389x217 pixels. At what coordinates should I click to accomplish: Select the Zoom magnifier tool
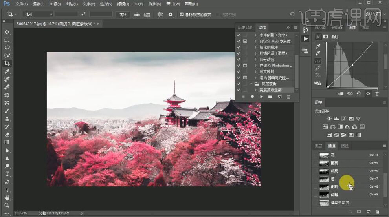7,205
